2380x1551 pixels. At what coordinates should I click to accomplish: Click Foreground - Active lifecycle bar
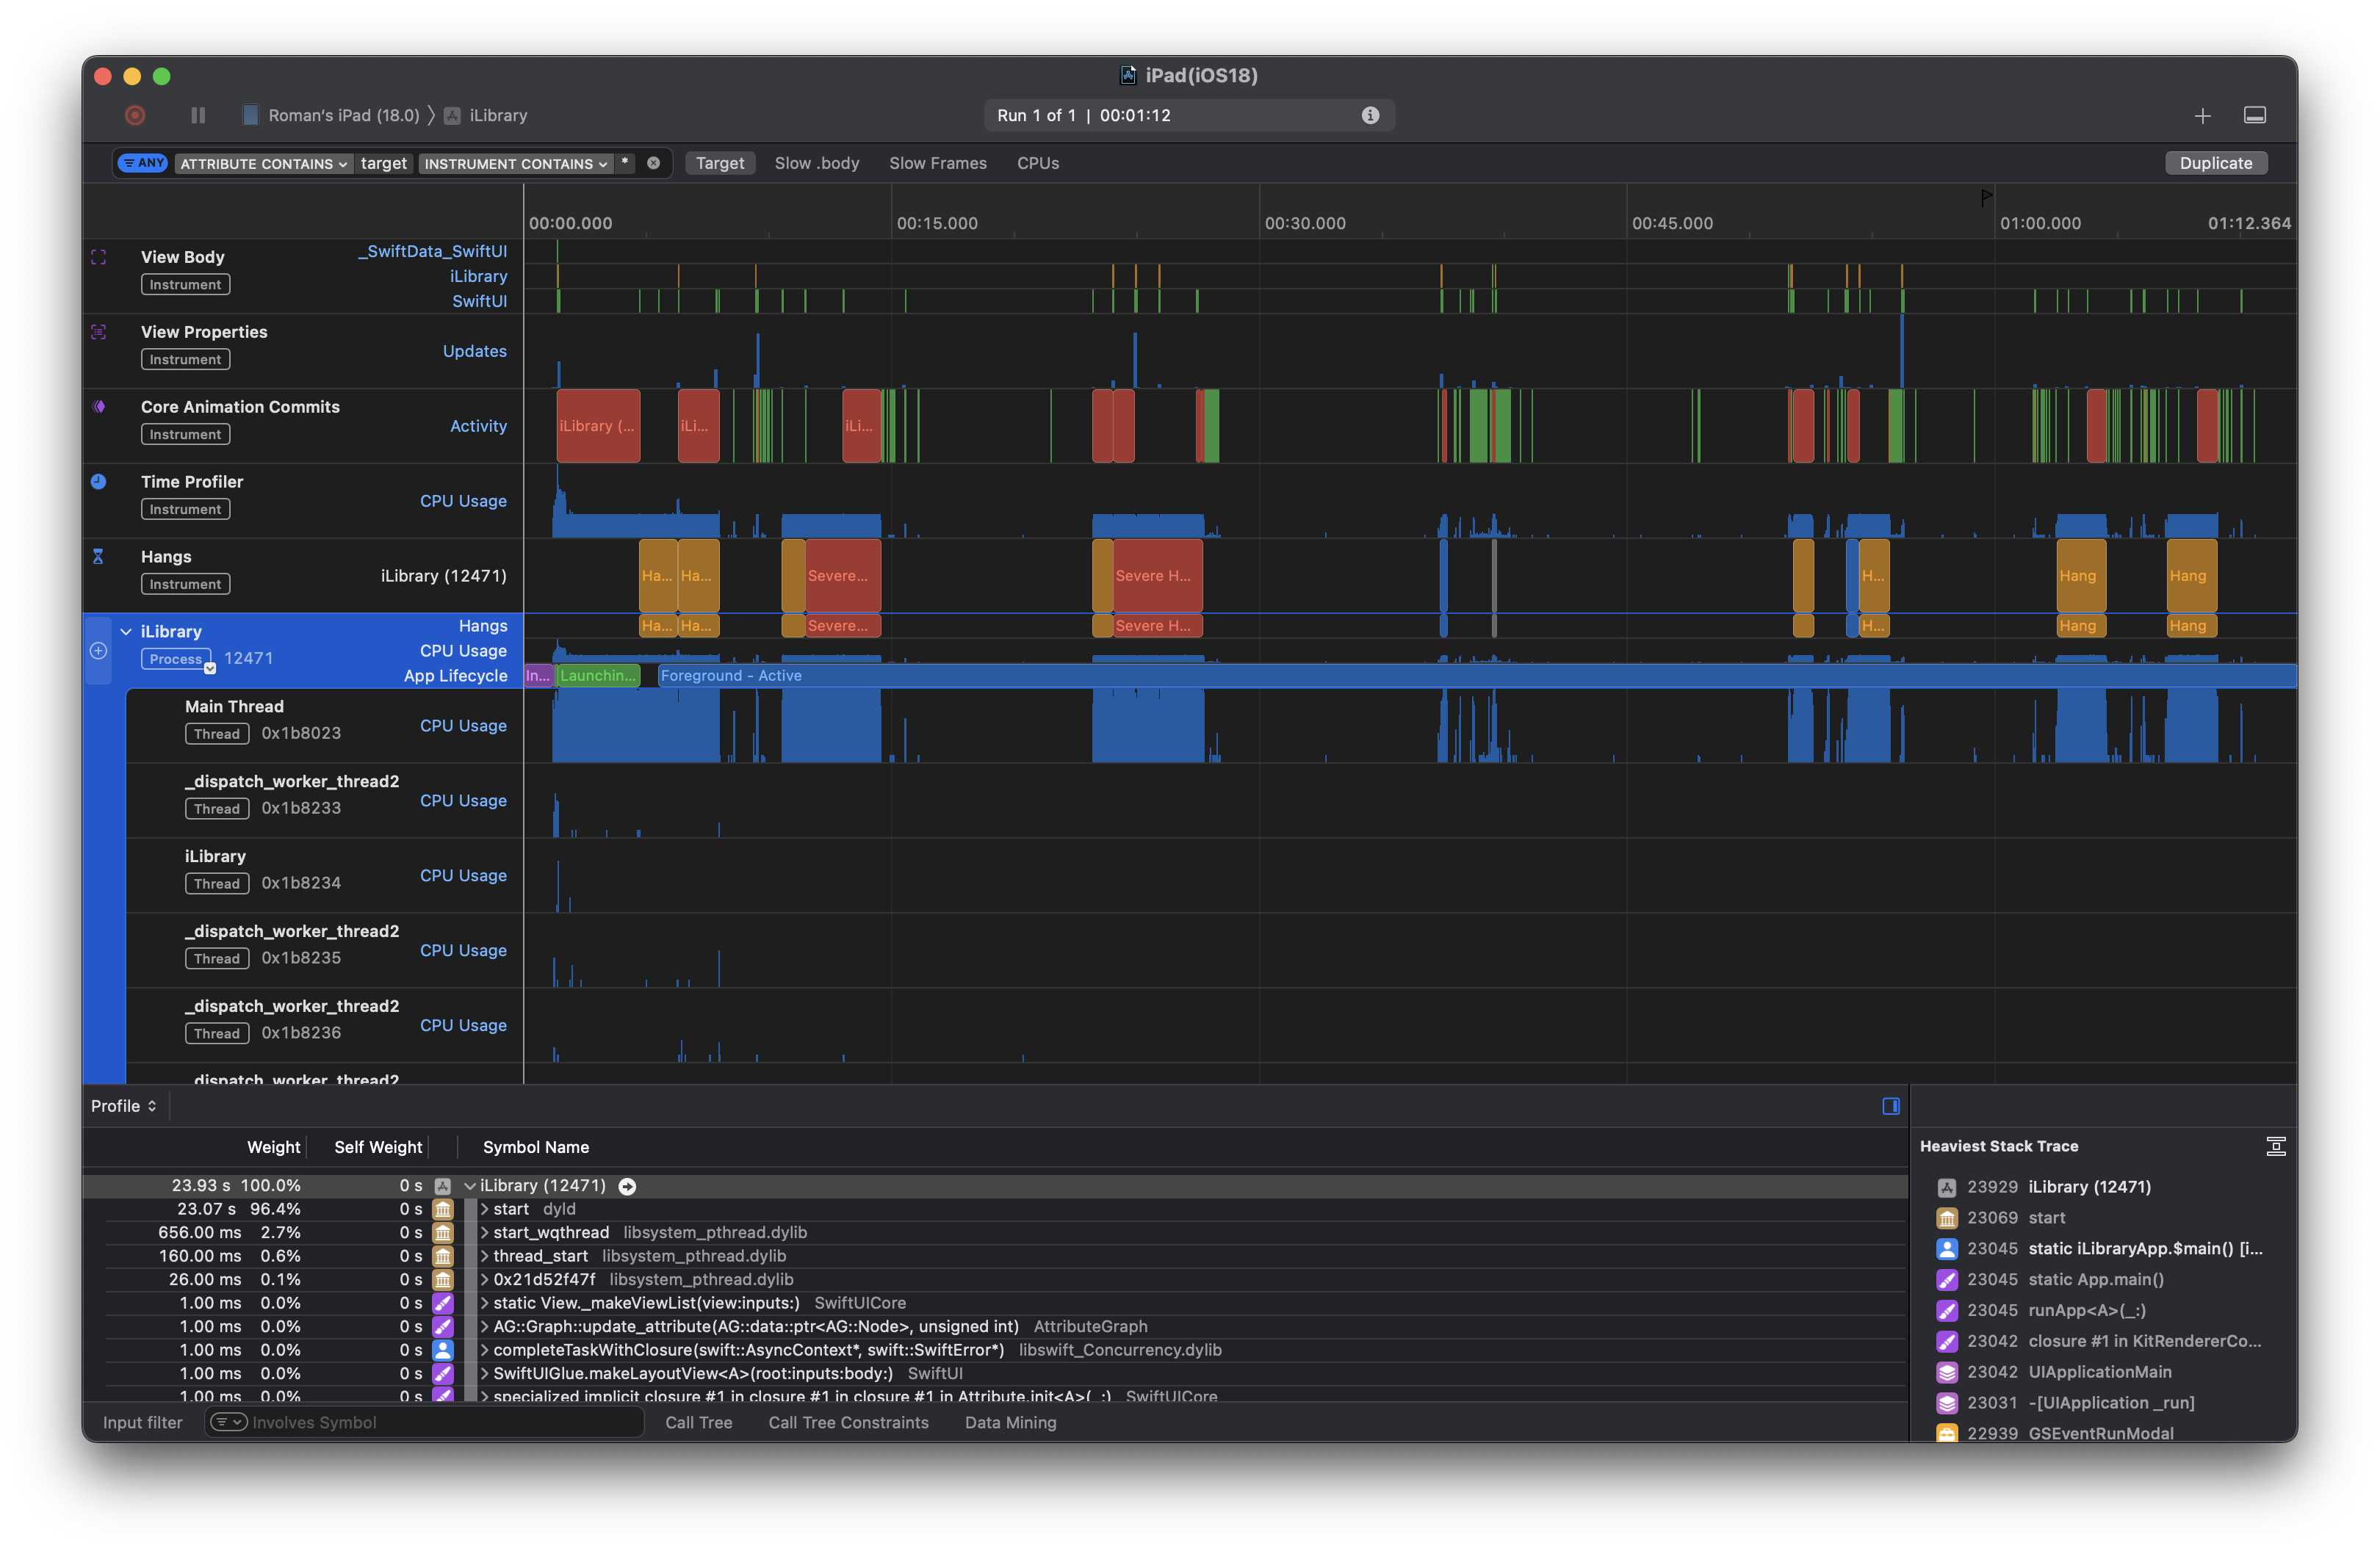click(1477, 676)
